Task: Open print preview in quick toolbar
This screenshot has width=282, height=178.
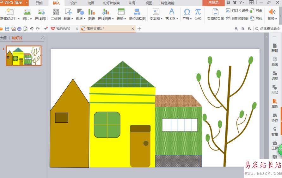Action: [26, 29]
